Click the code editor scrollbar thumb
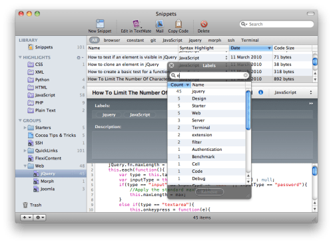Screen dimensions: 333x244 314,171
